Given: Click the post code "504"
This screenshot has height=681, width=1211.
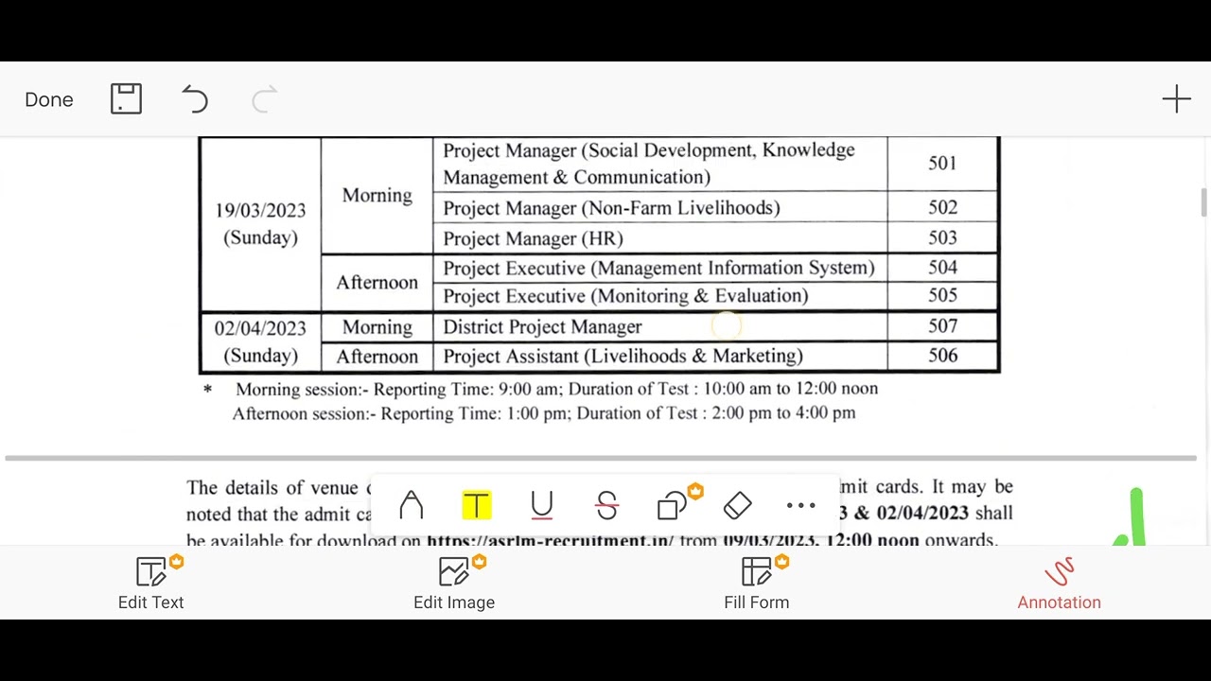Looking at the screenshot, I should click(x=942, y=268).
